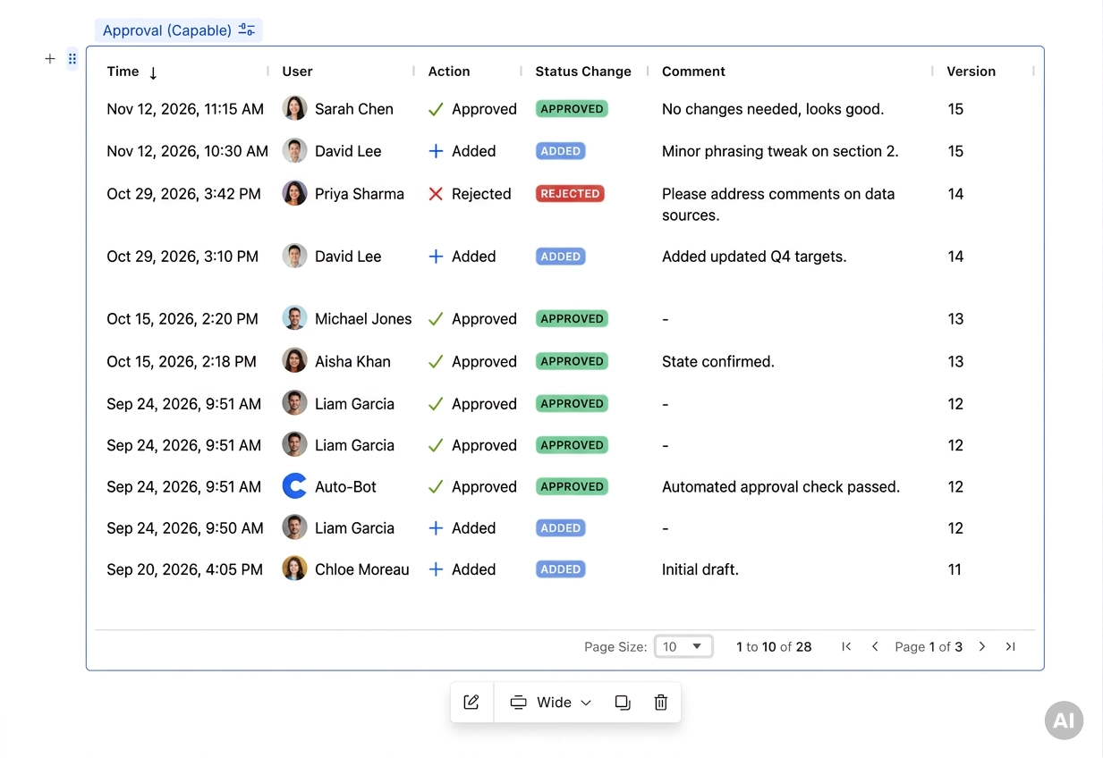Sort by the Status Change column header
Screen dimensions: 1103x758
[x=583, y=72]
